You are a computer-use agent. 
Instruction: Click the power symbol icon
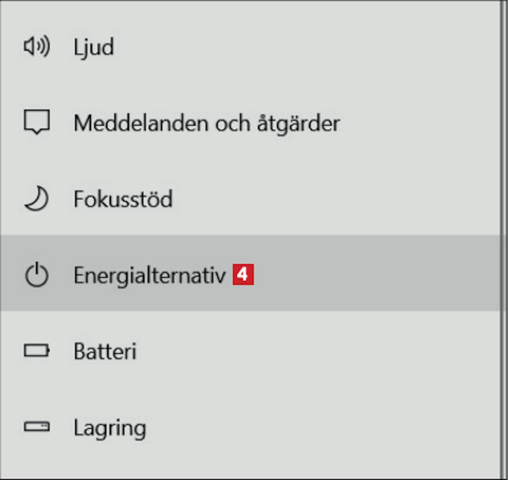click(x=37, y=275)
